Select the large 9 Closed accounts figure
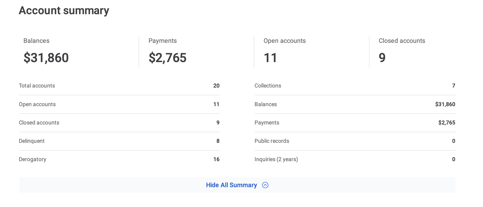The image size is (483, 207). tap(382, 58)
